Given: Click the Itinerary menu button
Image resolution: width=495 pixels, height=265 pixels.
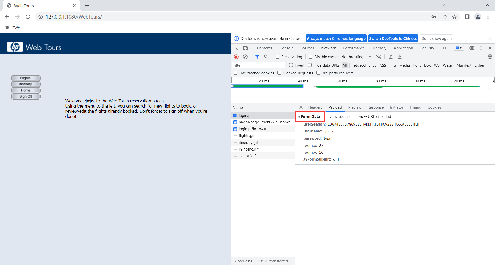Looking at the screenshot, I should click(26, 84).
